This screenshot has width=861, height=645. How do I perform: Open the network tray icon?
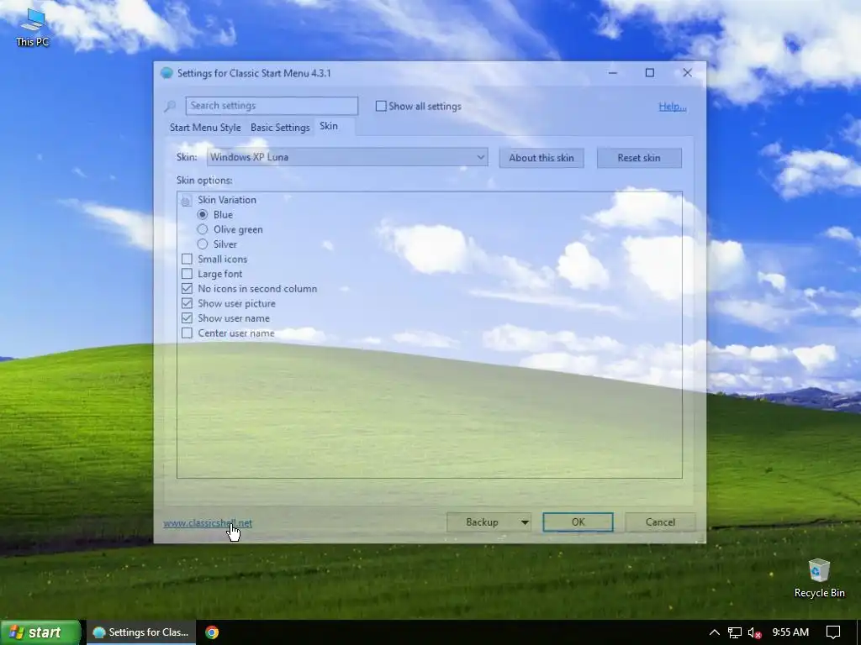pyautogui.click(x=734, y=632)
